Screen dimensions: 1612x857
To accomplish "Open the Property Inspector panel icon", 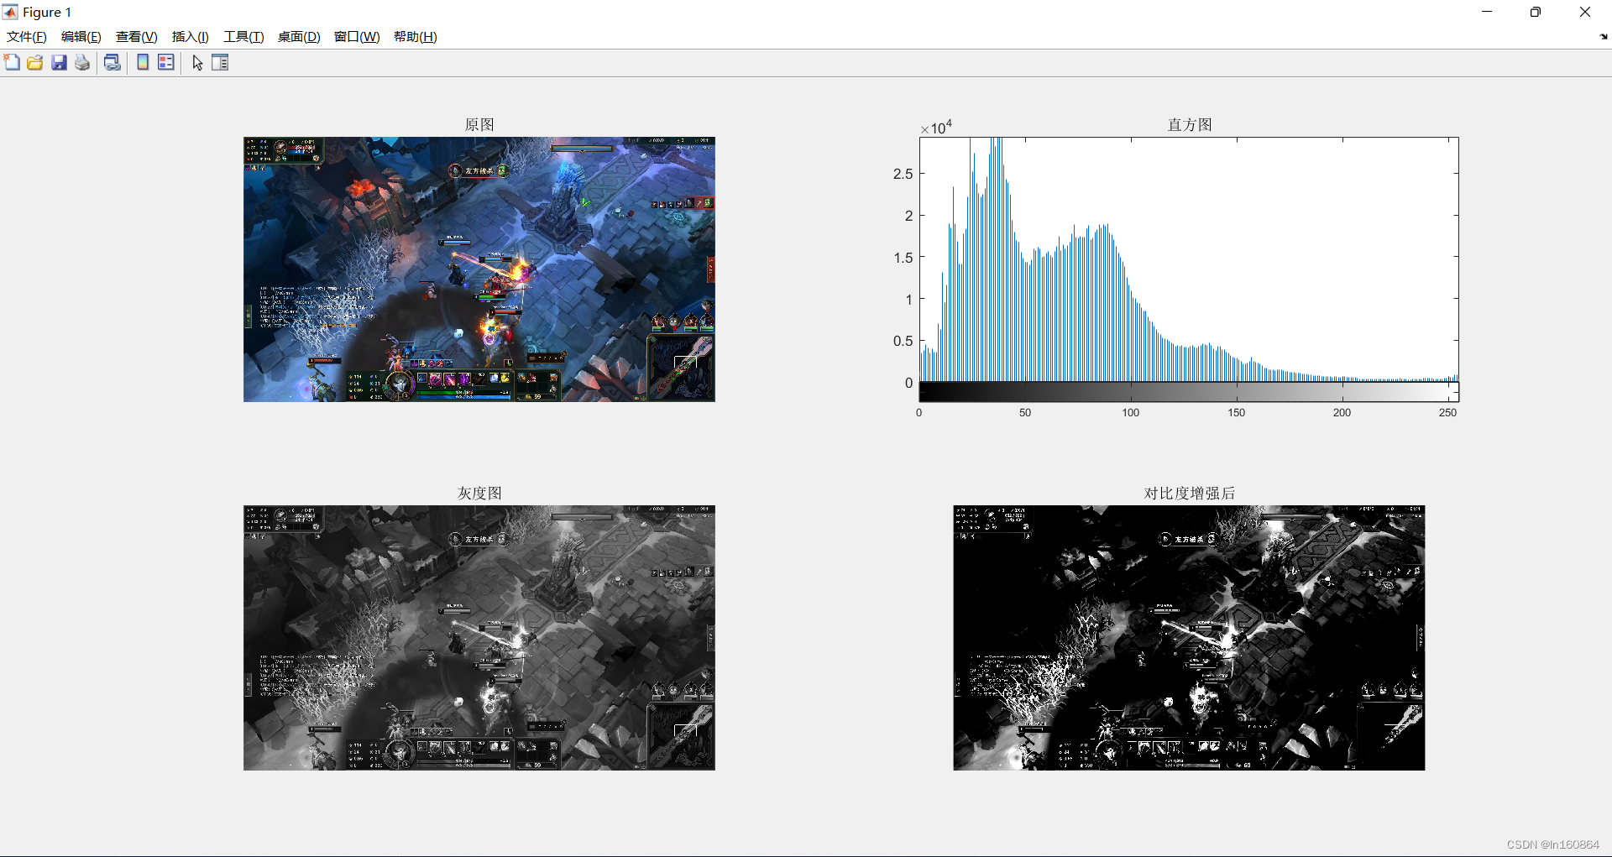I will pyautogui.click(x=220, y=62).
